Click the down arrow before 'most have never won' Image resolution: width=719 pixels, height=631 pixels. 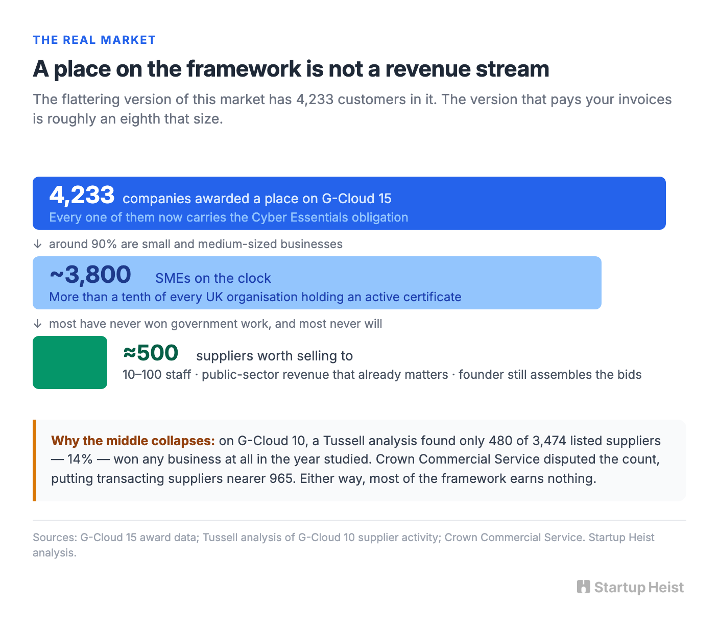coord(37,324)
